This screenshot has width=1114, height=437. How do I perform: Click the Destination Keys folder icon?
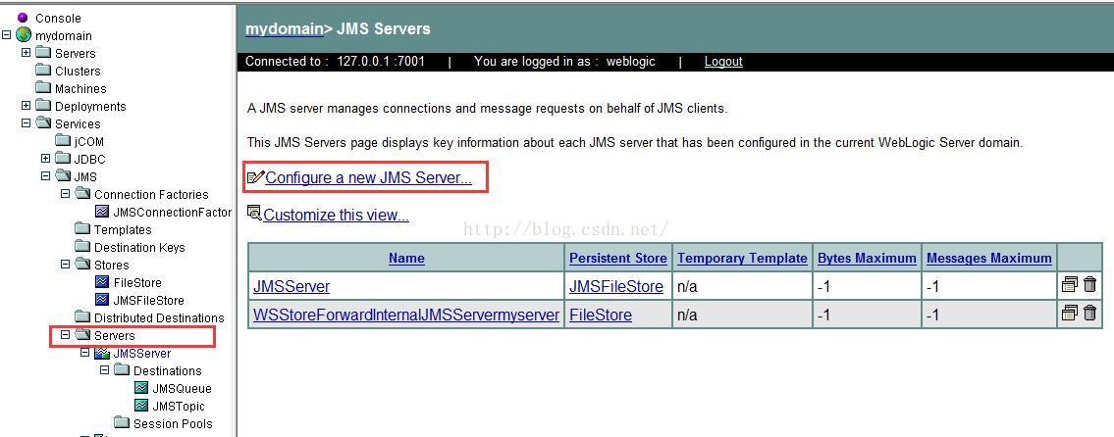click(82, 247)
